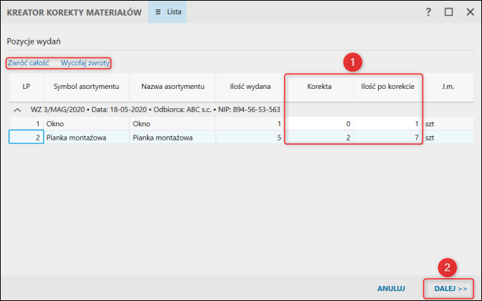Screen dimensions: 482x301
Task: Edit Ilość po korekcie value for Okno
Action: coord(387,124)
